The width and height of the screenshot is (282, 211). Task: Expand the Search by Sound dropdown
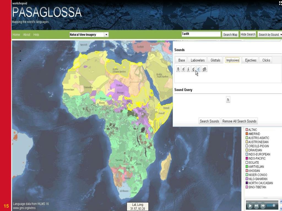pyautogui.click(x=270, y=35)
